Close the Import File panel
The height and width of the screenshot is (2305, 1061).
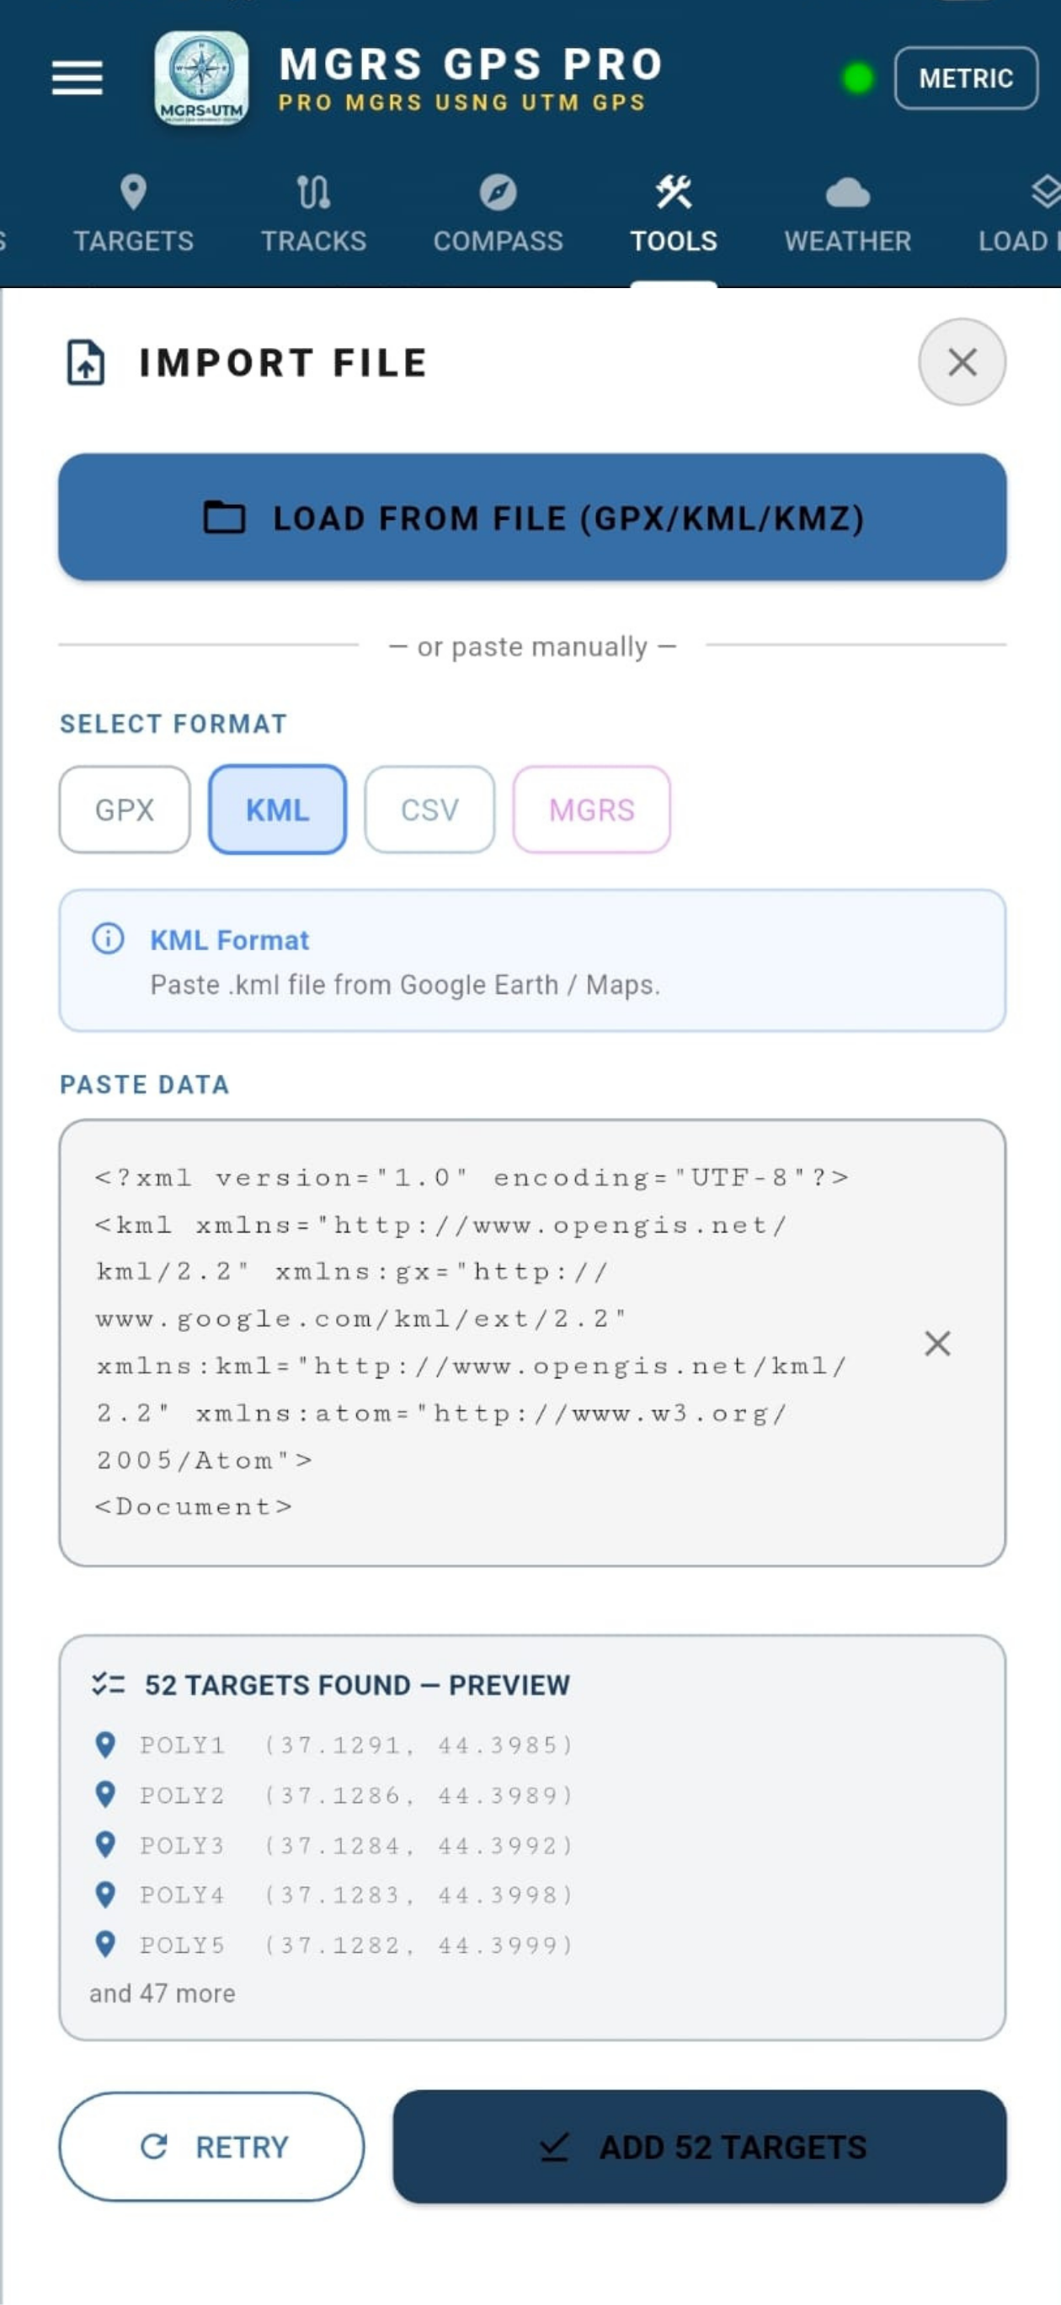962,362
